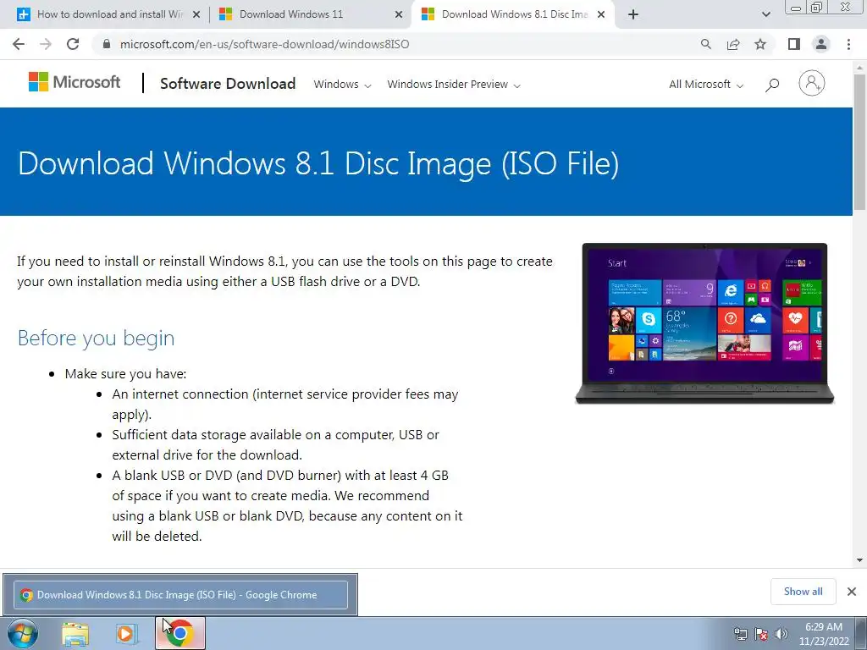This screenshot has height=650, width=867.
Task: Close the Download Windows 11 tab
Action: click(x=399, y=14)
